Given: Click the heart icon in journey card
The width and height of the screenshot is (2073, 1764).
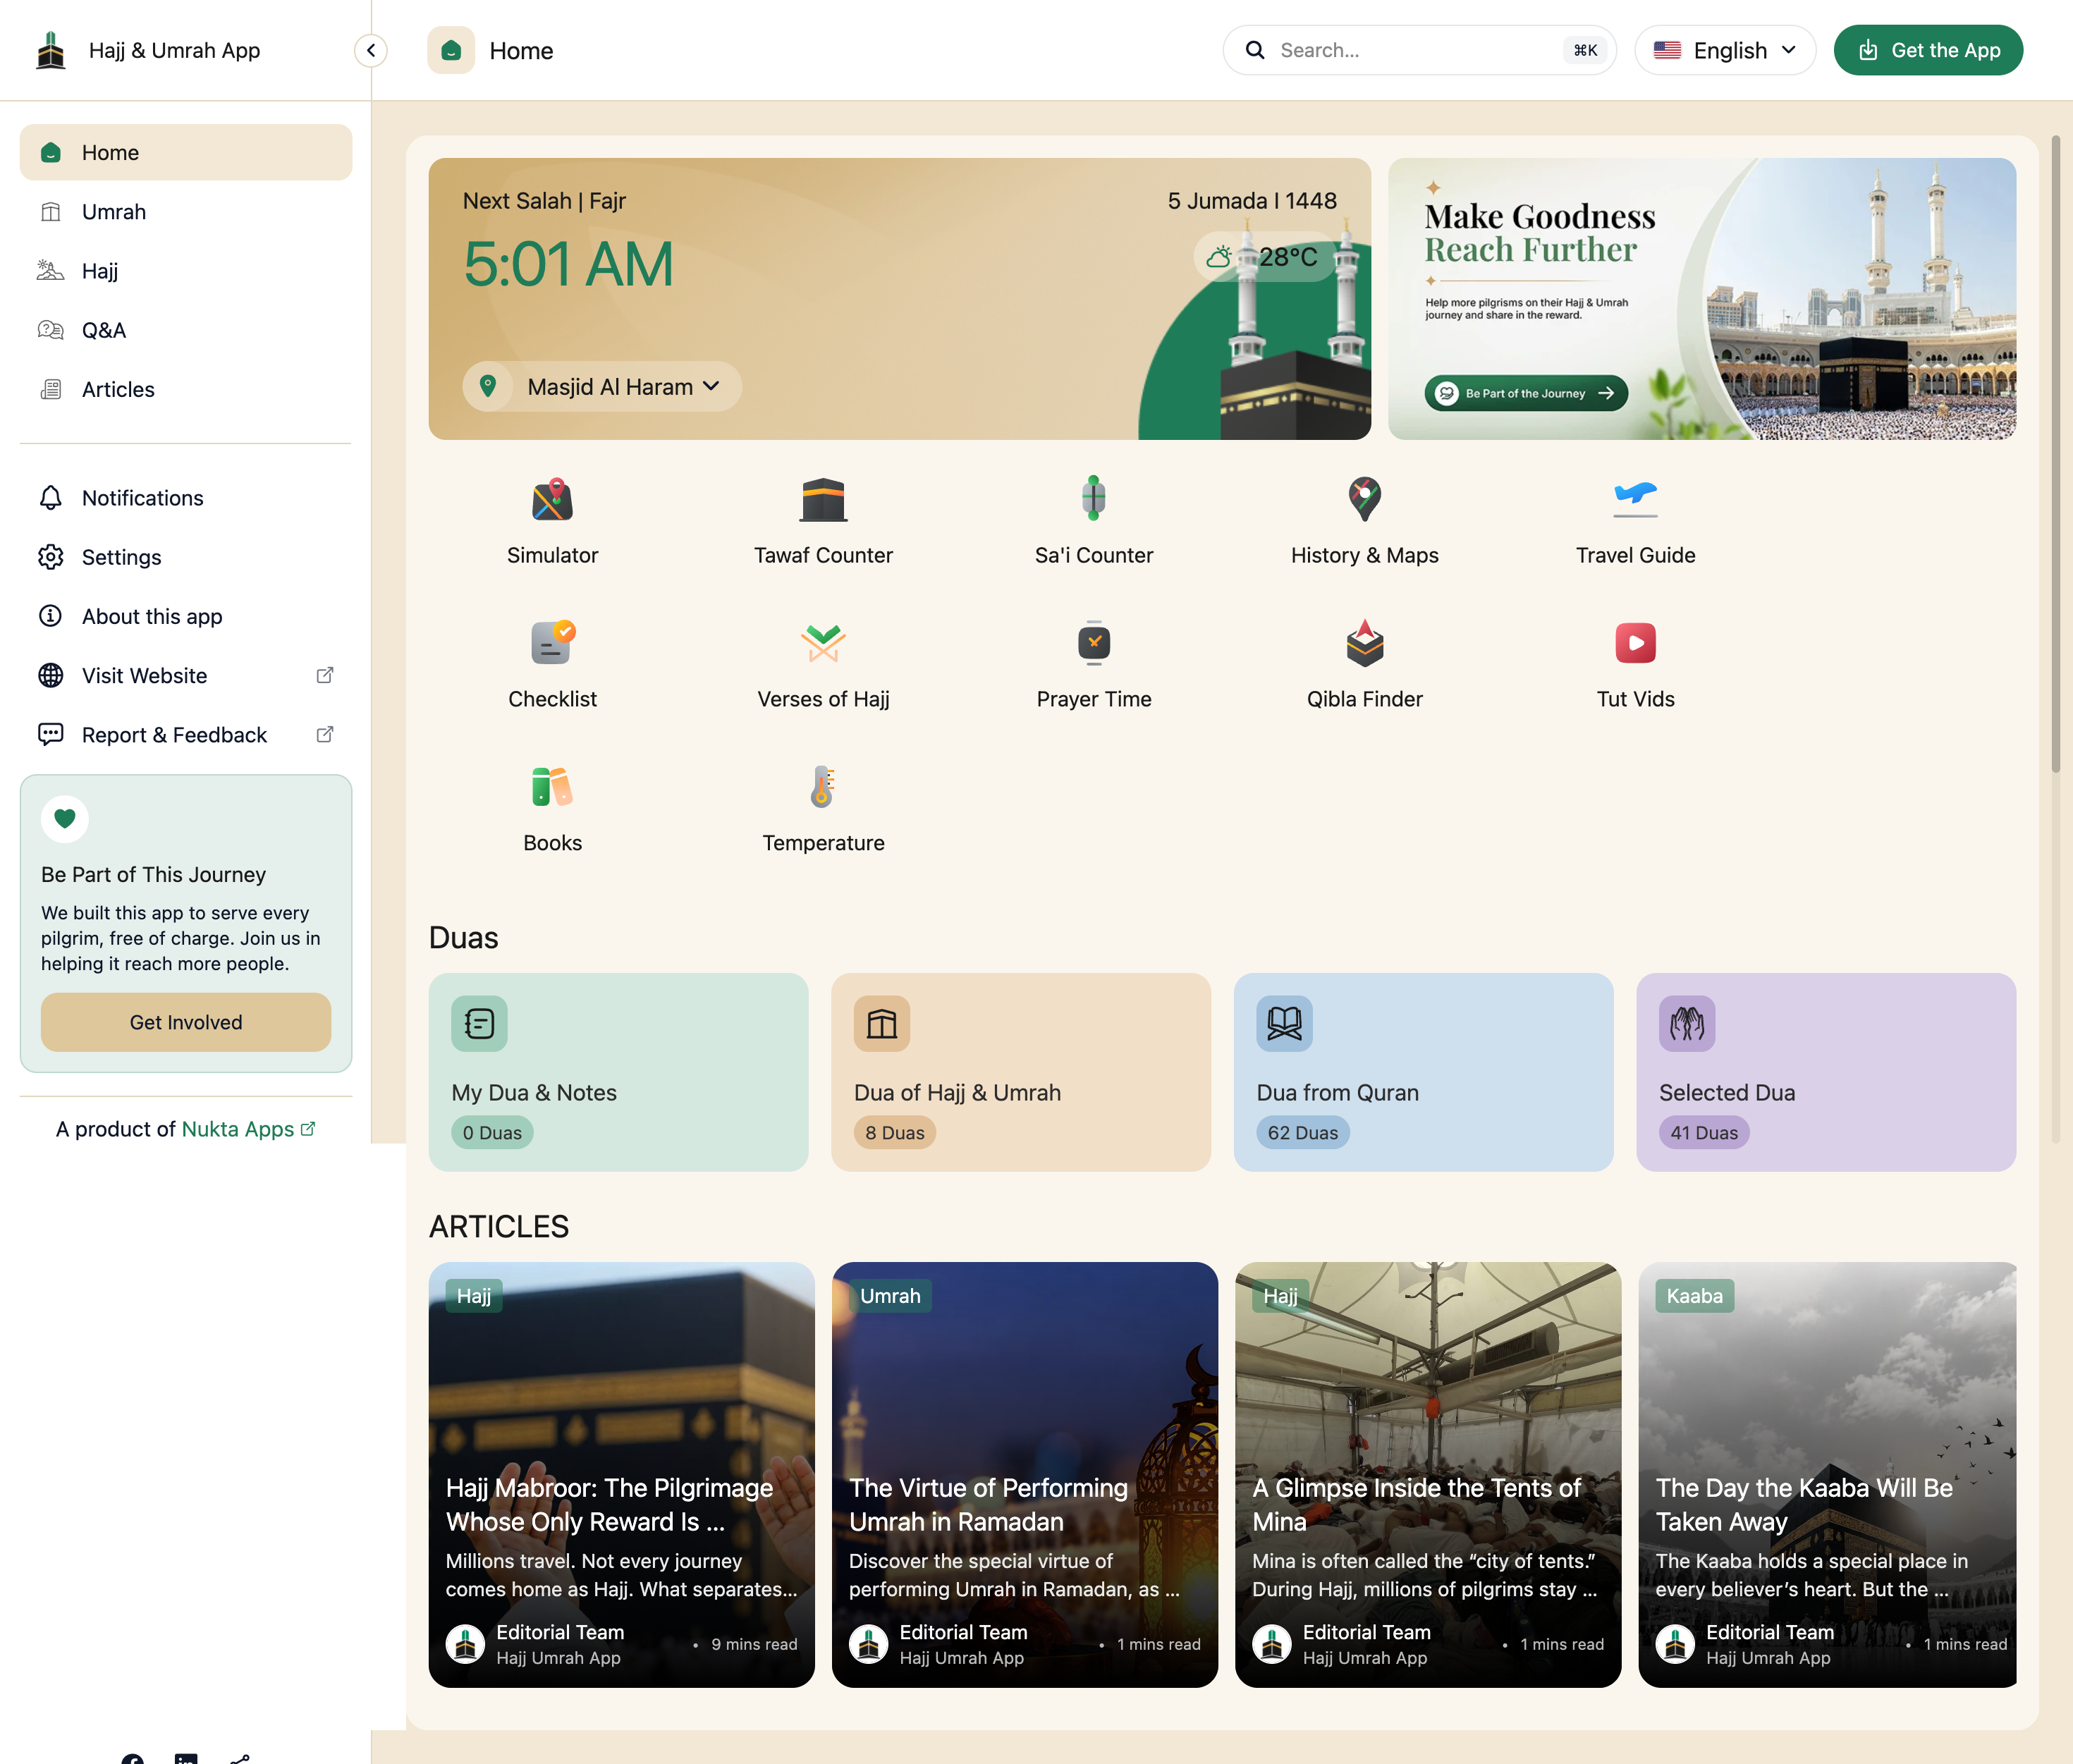Looking at the screenshot, I should click(x=65, y=819).
